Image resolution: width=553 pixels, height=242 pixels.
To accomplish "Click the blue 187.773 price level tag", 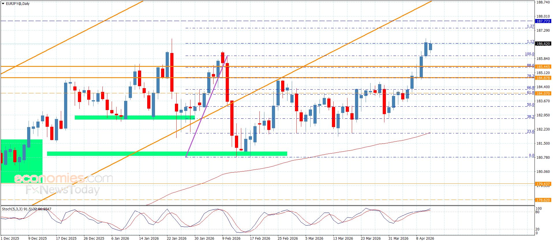I will click(543, 21).
